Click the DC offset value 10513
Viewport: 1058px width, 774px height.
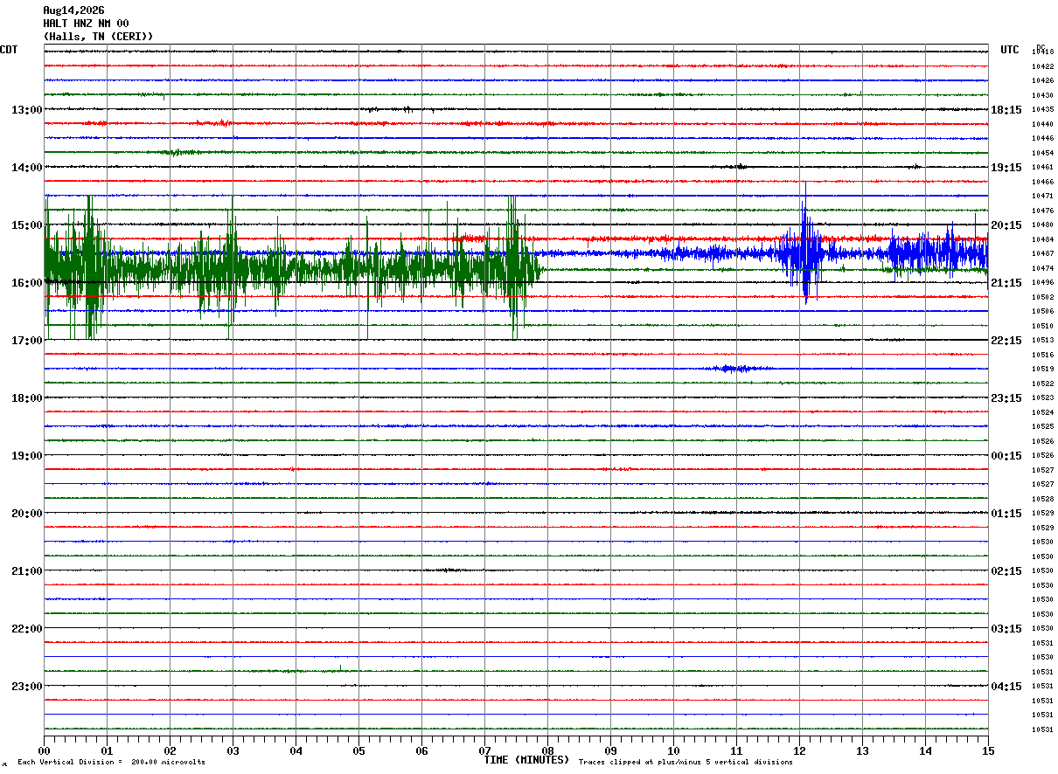[1042, 340]
